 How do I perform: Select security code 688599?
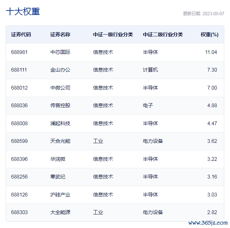[19, 141]
